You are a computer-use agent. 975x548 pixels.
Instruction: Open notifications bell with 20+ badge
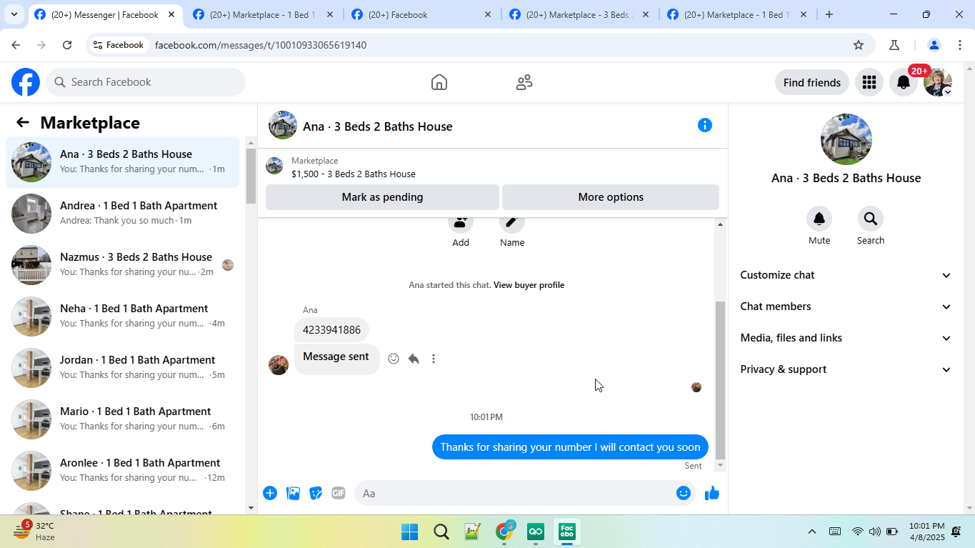coord(904,82)
